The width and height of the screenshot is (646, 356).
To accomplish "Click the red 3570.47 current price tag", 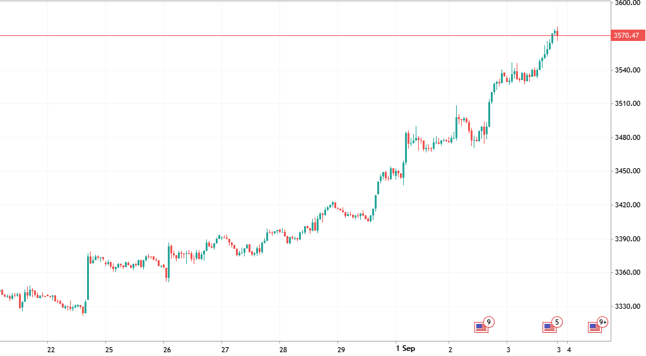I will point(628,35).
